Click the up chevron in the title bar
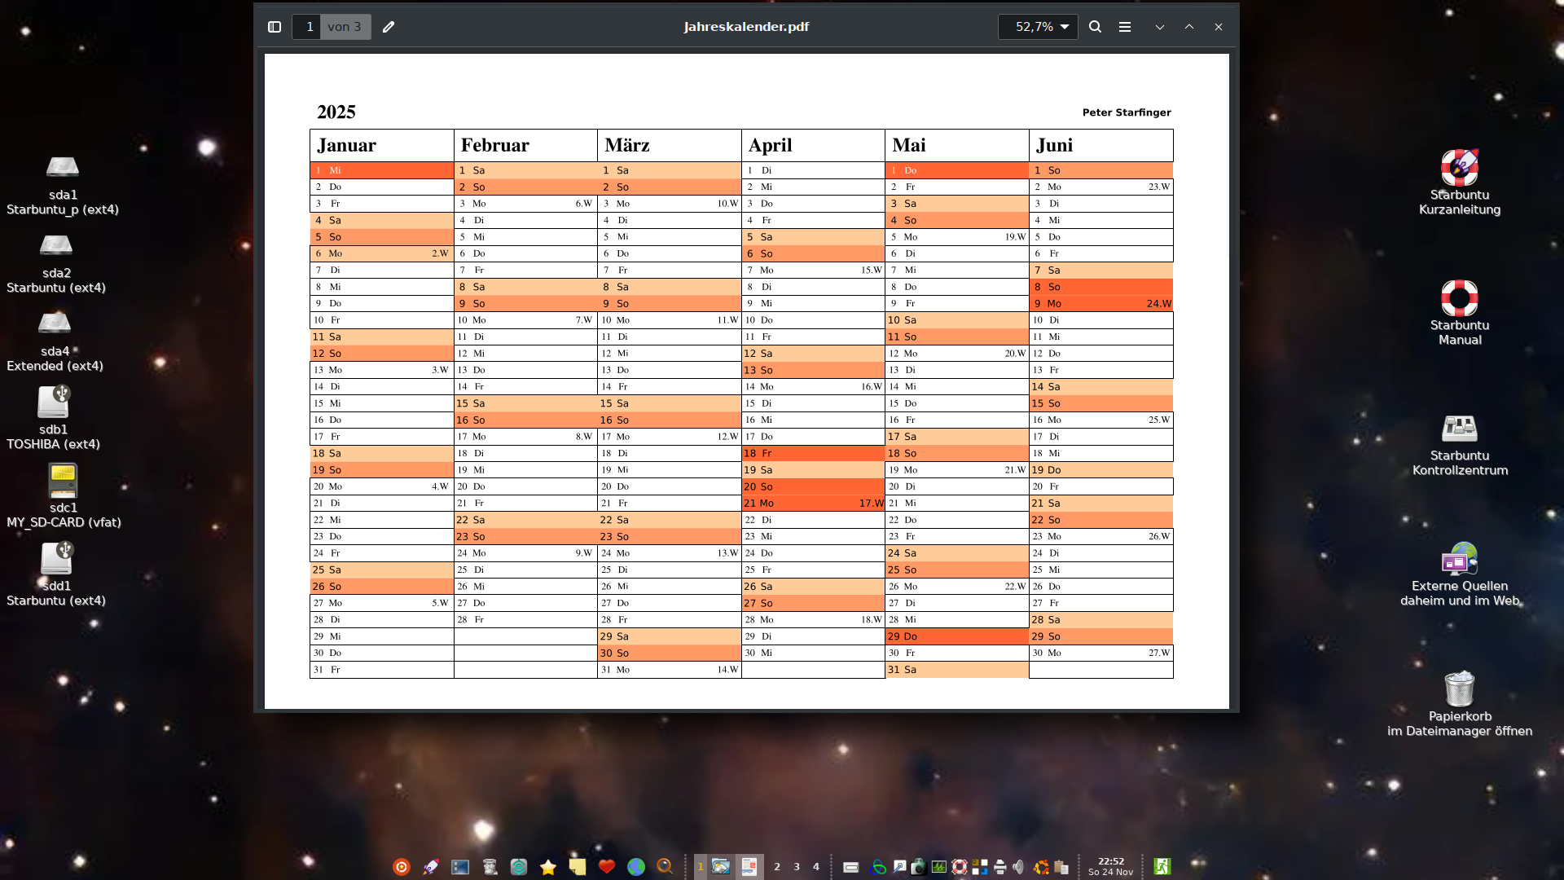Image resolution: width=1564 pixels, height=880 pixels. [x=1189, y=27]
